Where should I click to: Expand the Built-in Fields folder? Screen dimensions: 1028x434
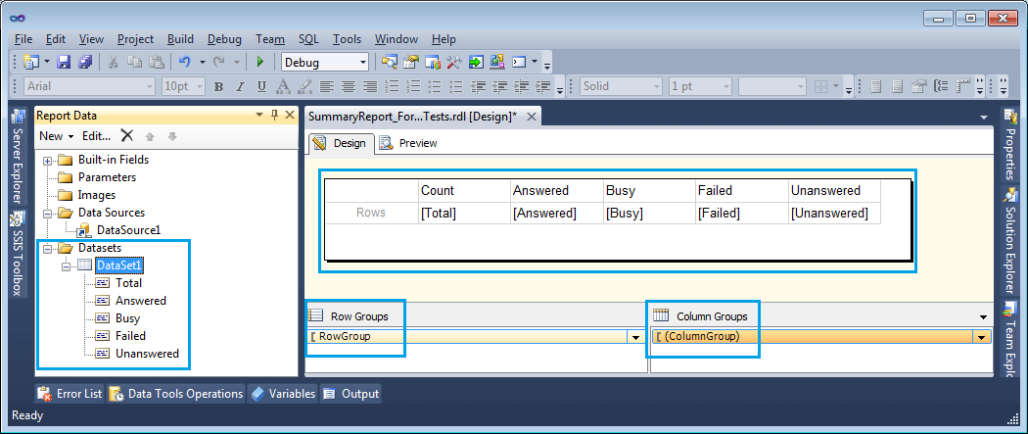click(47, 160)
